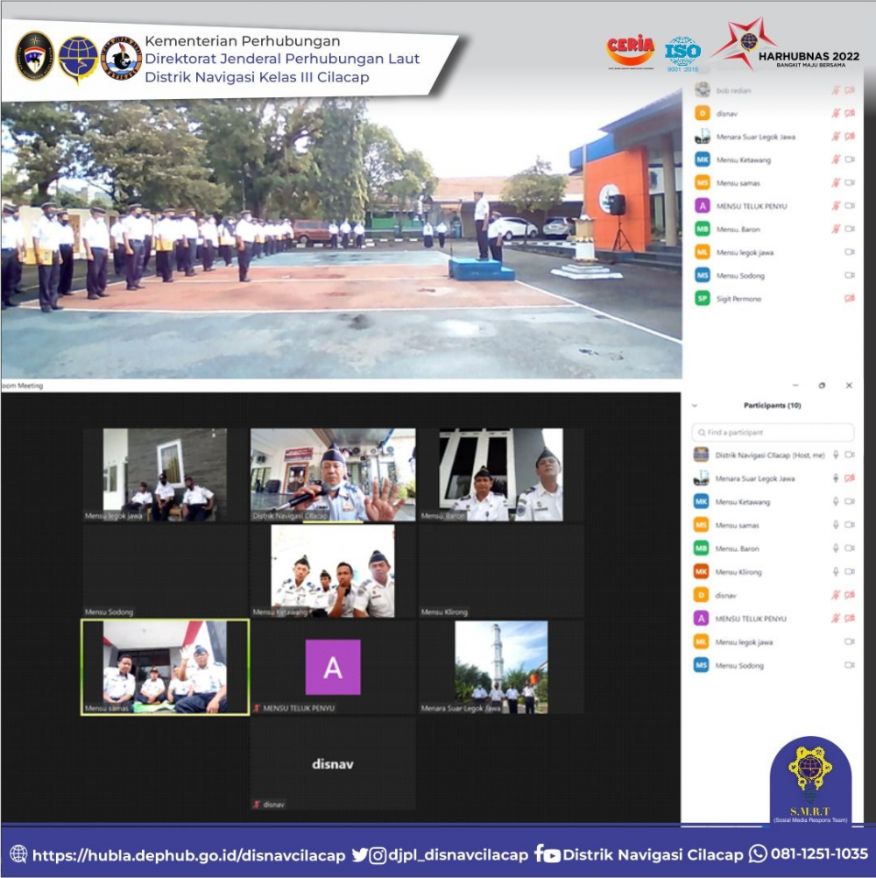
Task: Enable disnav camera in the Participants (10) panel
Action: 850,595
